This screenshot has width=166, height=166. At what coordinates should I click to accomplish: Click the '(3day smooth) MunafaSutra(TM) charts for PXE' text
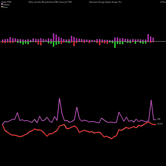tap(50, 2)
